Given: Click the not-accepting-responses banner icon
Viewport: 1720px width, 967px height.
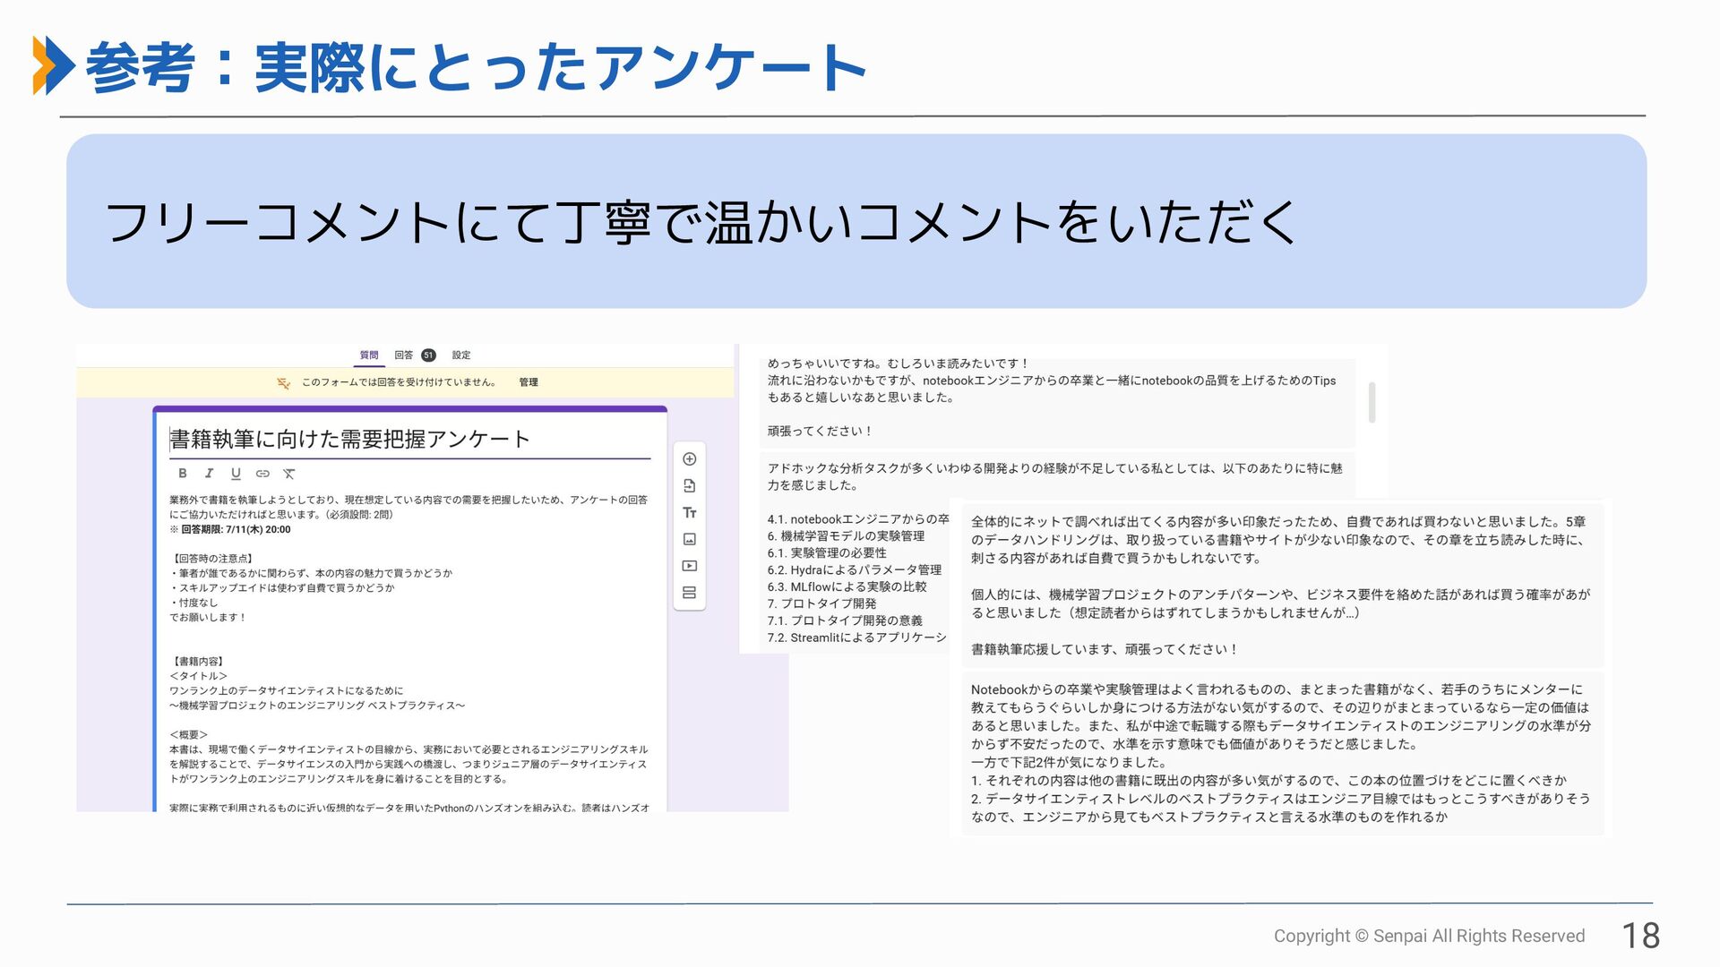Looking at the screenshot, I should click(283, 383).
